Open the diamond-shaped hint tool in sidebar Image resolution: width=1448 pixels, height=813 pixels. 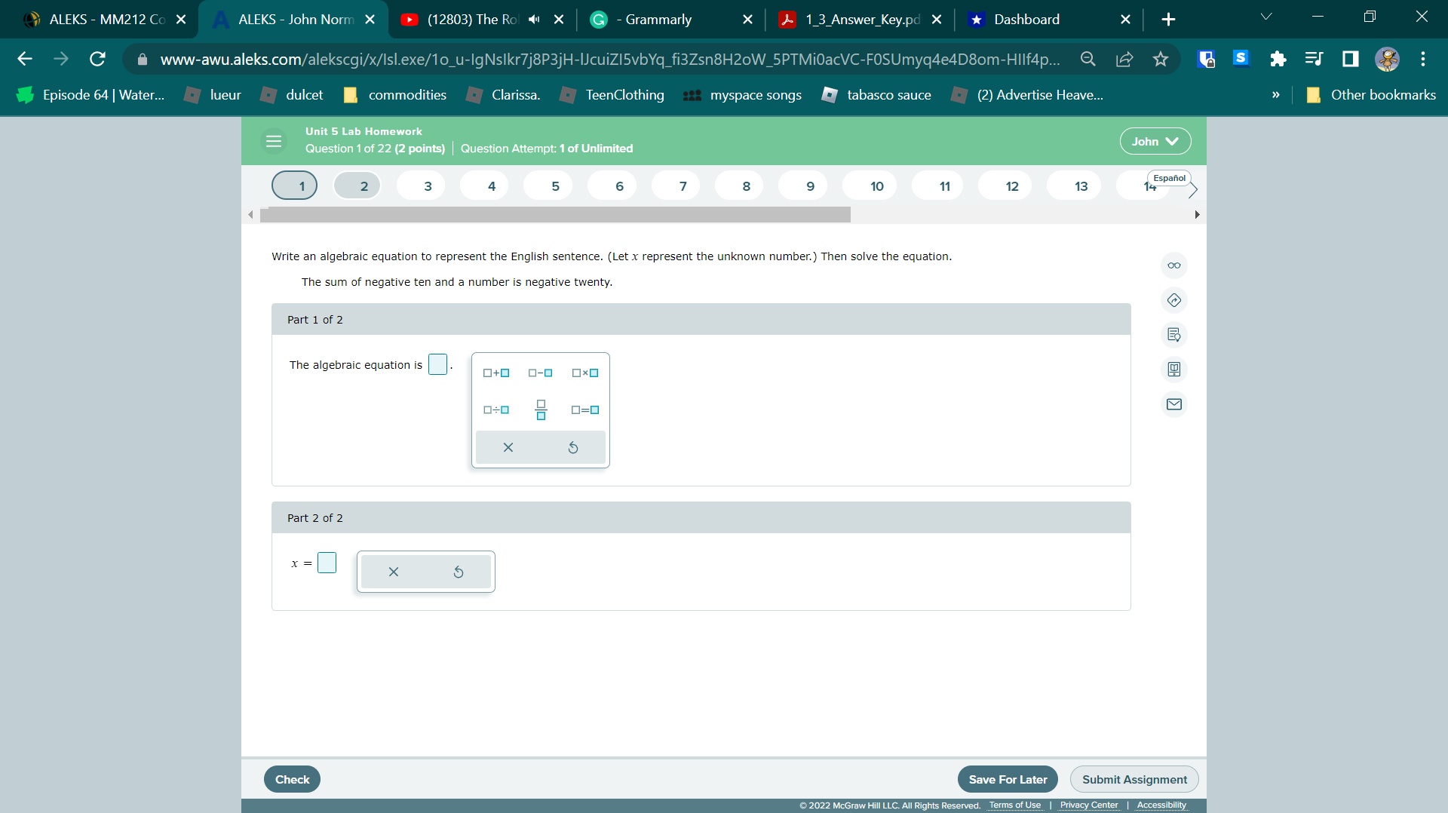click(1174, 300)
